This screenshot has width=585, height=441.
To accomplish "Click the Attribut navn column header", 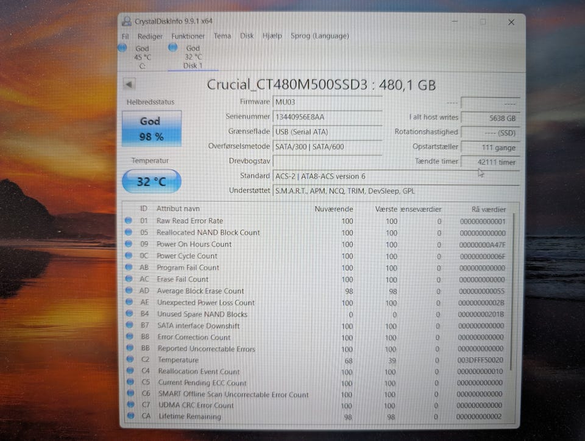I will pos(178,209).
